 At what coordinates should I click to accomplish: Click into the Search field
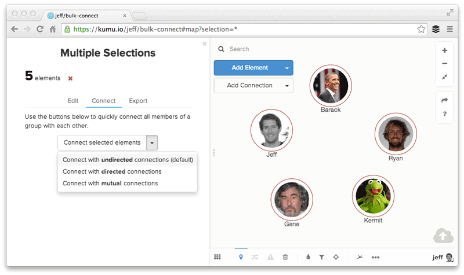261,49
